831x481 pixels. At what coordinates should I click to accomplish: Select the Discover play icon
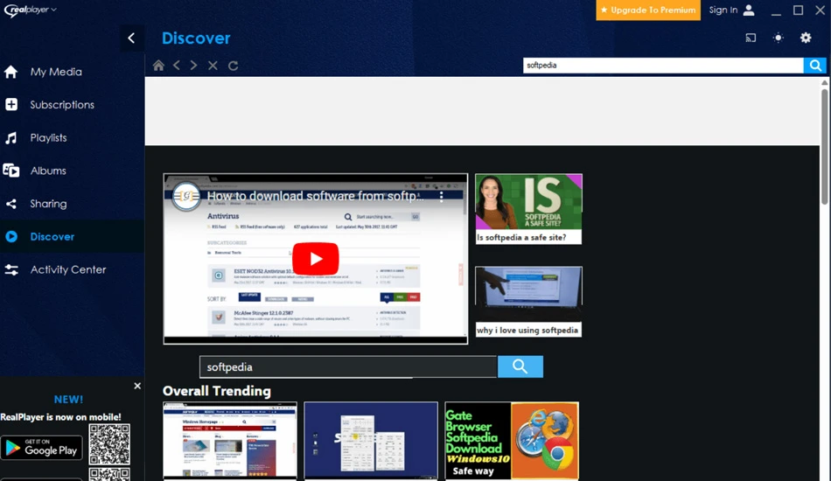(x=11, y=236)
